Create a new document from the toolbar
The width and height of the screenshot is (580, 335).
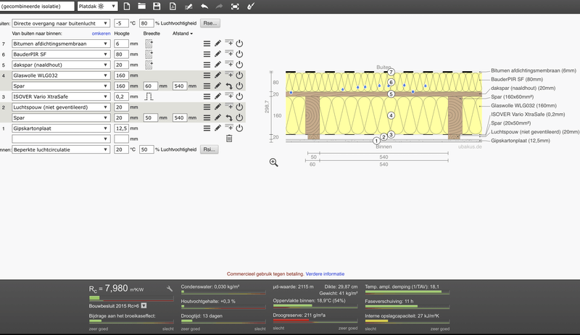tap(126, 7)
